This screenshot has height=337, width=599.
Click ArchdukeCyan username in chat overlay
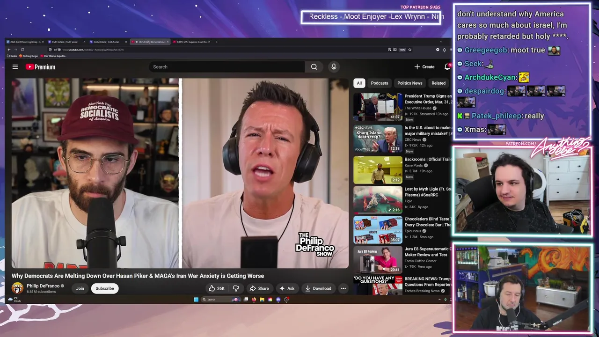491,77
